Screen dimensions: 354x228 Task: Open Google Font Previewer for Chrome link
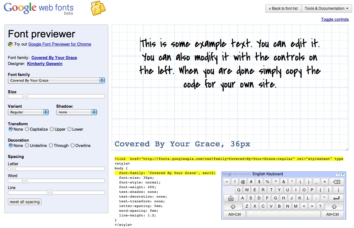click(x=60, y=44)
